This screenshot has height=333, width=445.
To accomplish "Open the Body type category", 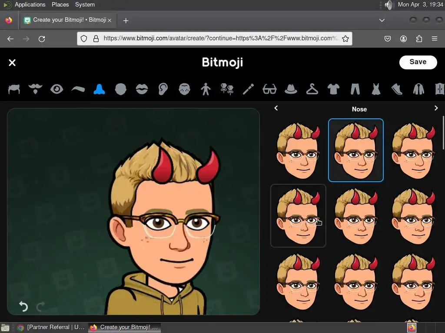I will point(206,89).
